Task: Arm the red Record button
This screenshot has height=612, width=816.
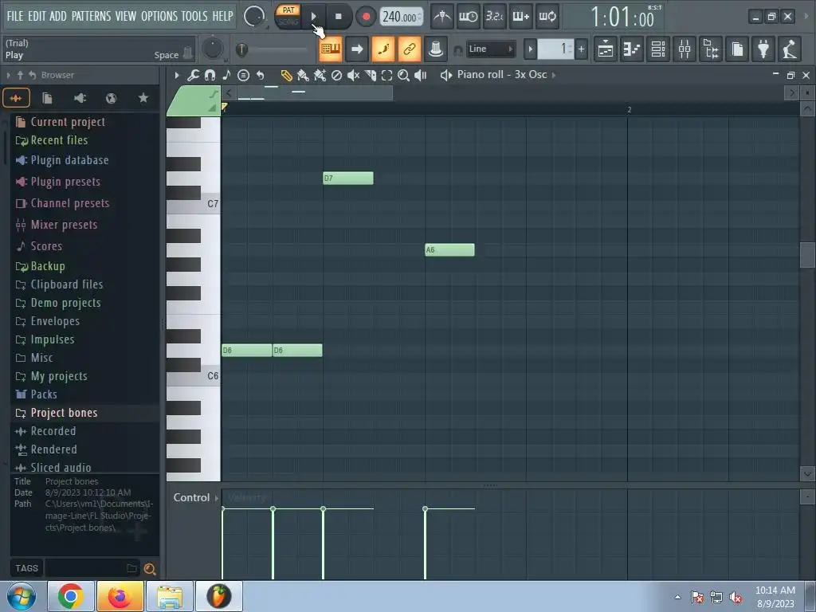Action: [366, 17]
